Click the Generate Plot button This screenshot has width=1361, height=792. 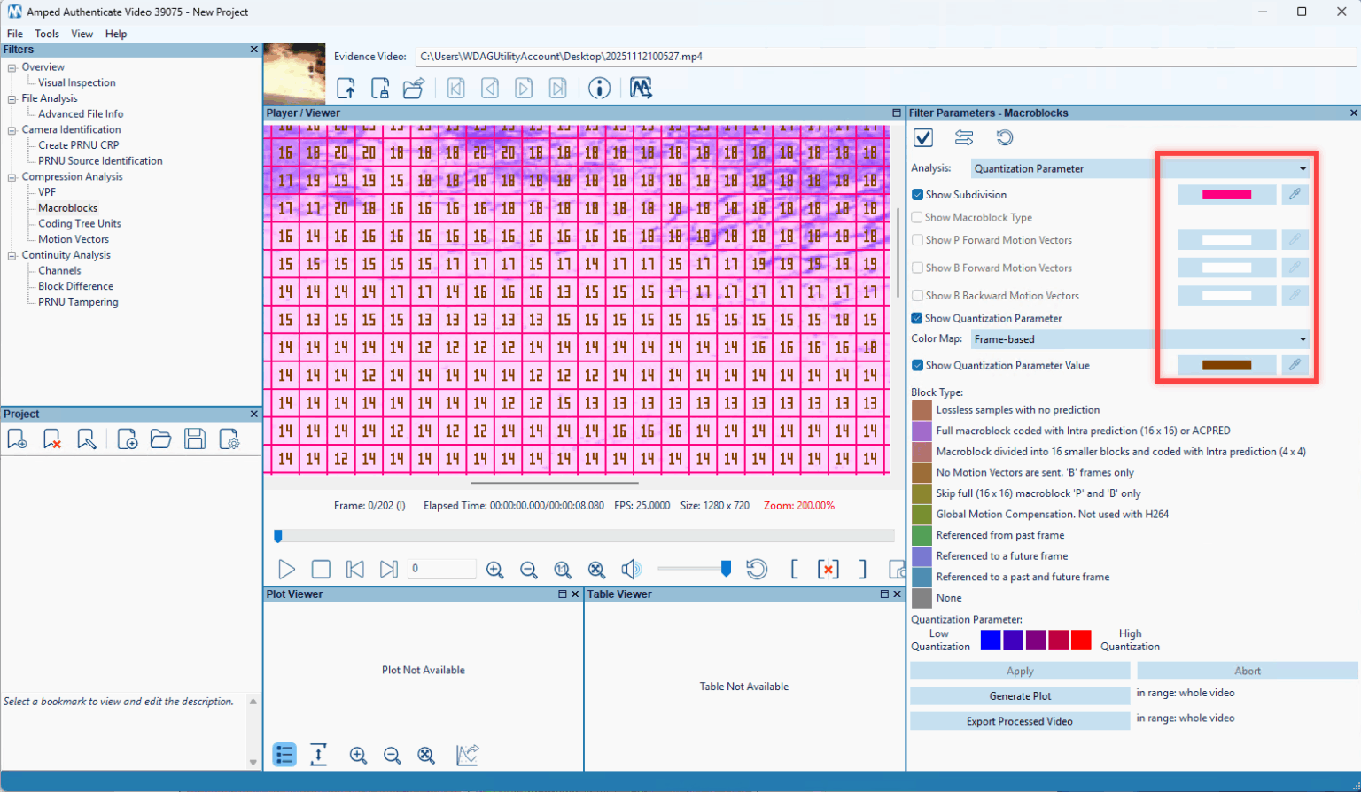tap(1020, 696)
